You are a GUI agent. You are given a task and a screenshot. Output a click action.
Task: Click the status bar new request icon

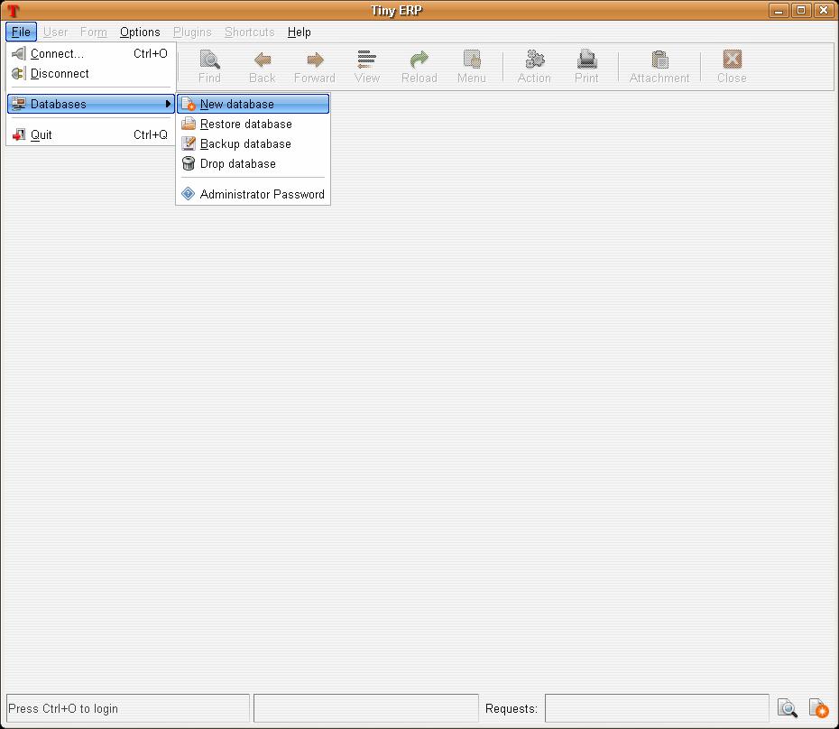point(818,708)
